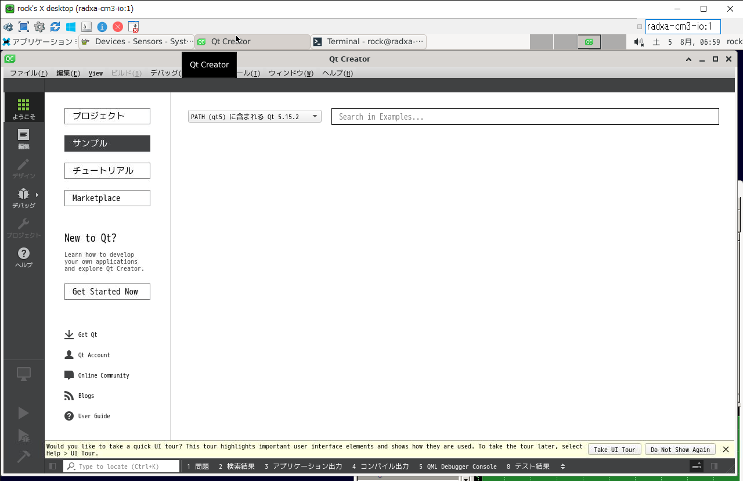Screen dimensions: 743x481
Task: Toggle the progress details icon in status bar
Action: point(697,466)
